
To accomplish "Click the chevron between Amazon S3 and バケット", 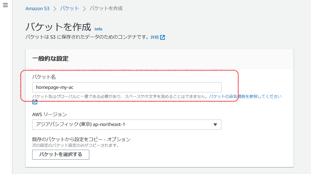I will (55, 8).
